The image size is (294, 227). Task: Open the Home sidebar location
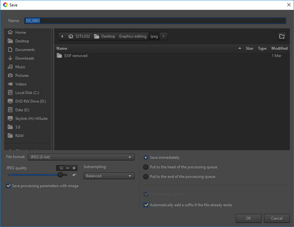coord(20,32)
